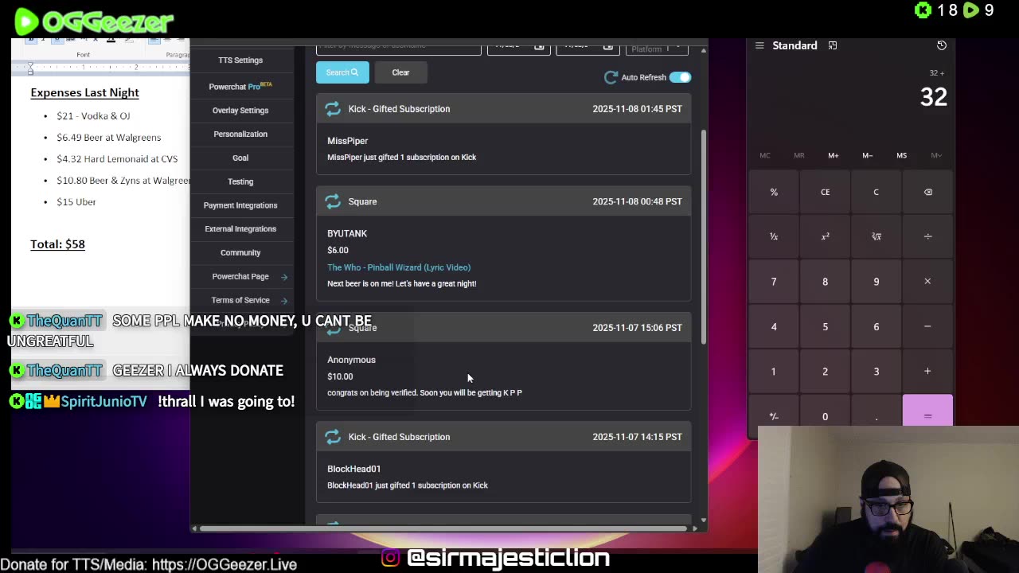Click the minus key on Calculator
The image size is (1019, 573).
pyautogui.click(x=927, y=326)
